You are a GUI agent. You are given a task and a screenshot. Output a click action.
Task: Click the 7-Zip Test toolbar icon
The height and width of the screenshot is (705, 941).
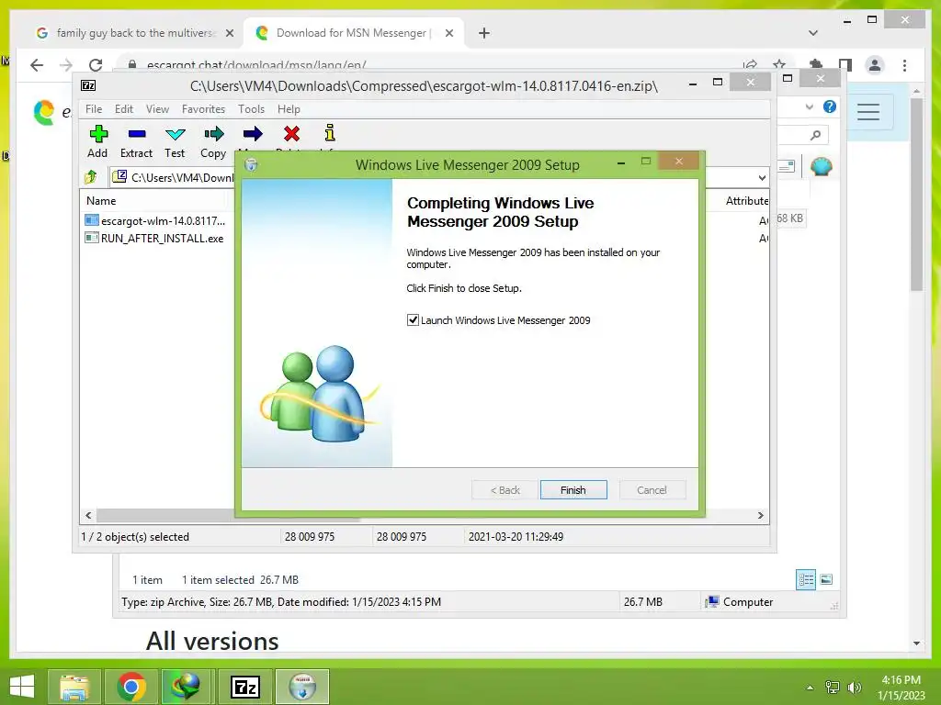coord(175,140)
